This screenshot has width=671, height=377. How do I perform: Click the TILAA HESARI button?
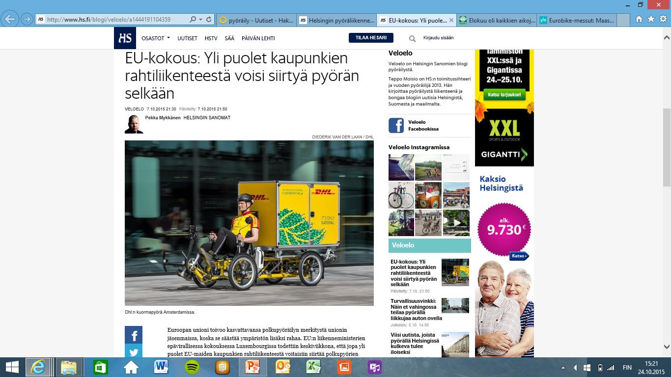[x=371, y=38]
